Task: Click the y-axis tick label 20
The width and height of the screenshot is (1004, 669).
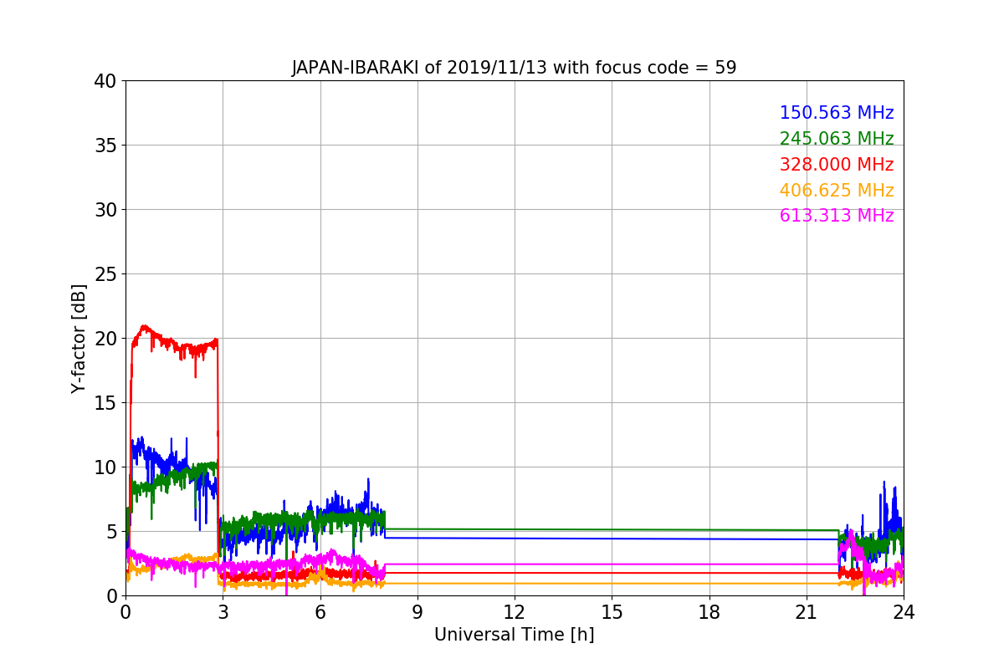Action: (105, 339)
